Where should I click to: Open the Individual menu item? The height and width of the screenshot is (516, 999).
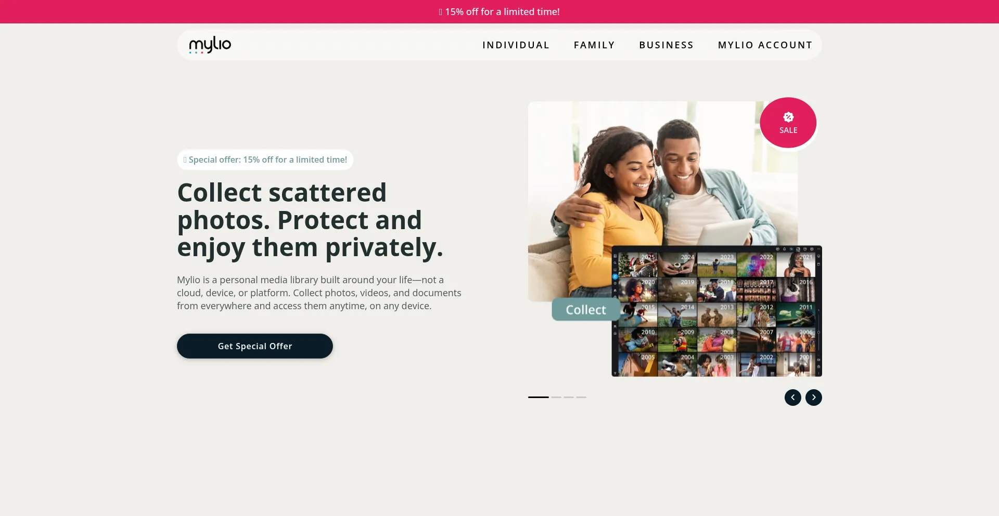516,45
